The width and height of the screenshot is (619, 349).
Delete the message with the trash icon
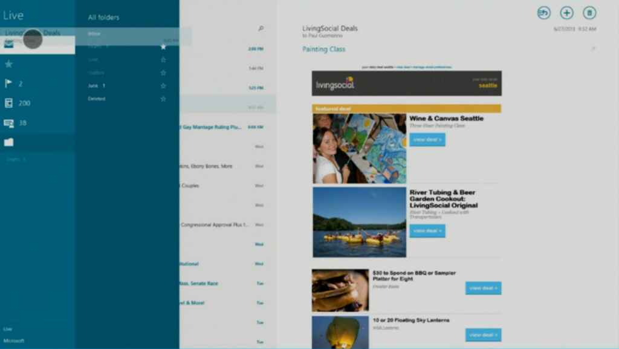[x=589, y=13]
